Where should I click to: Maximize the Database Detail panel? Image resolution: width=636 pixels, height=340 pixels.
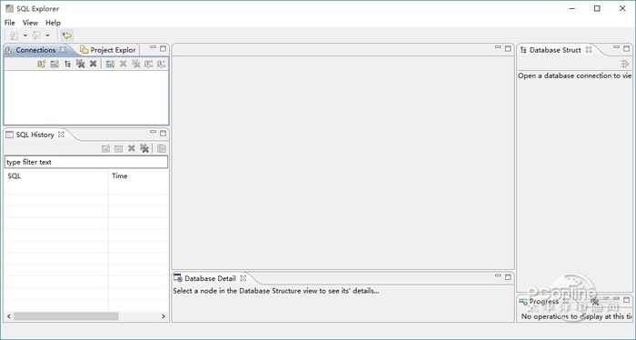click(x=508, y=276)
